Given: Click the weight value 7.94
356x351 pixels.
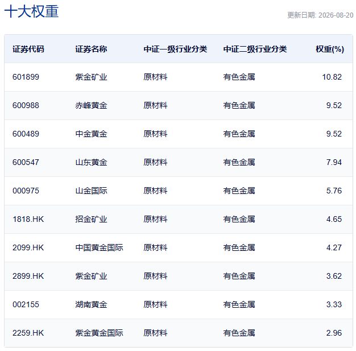Looking at the screenshot, I should [x=334, y=162].
